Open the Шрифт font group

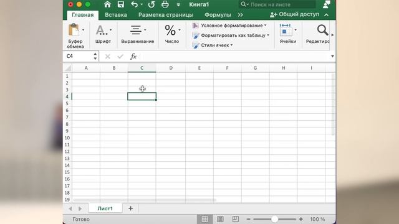click(103, 34)
